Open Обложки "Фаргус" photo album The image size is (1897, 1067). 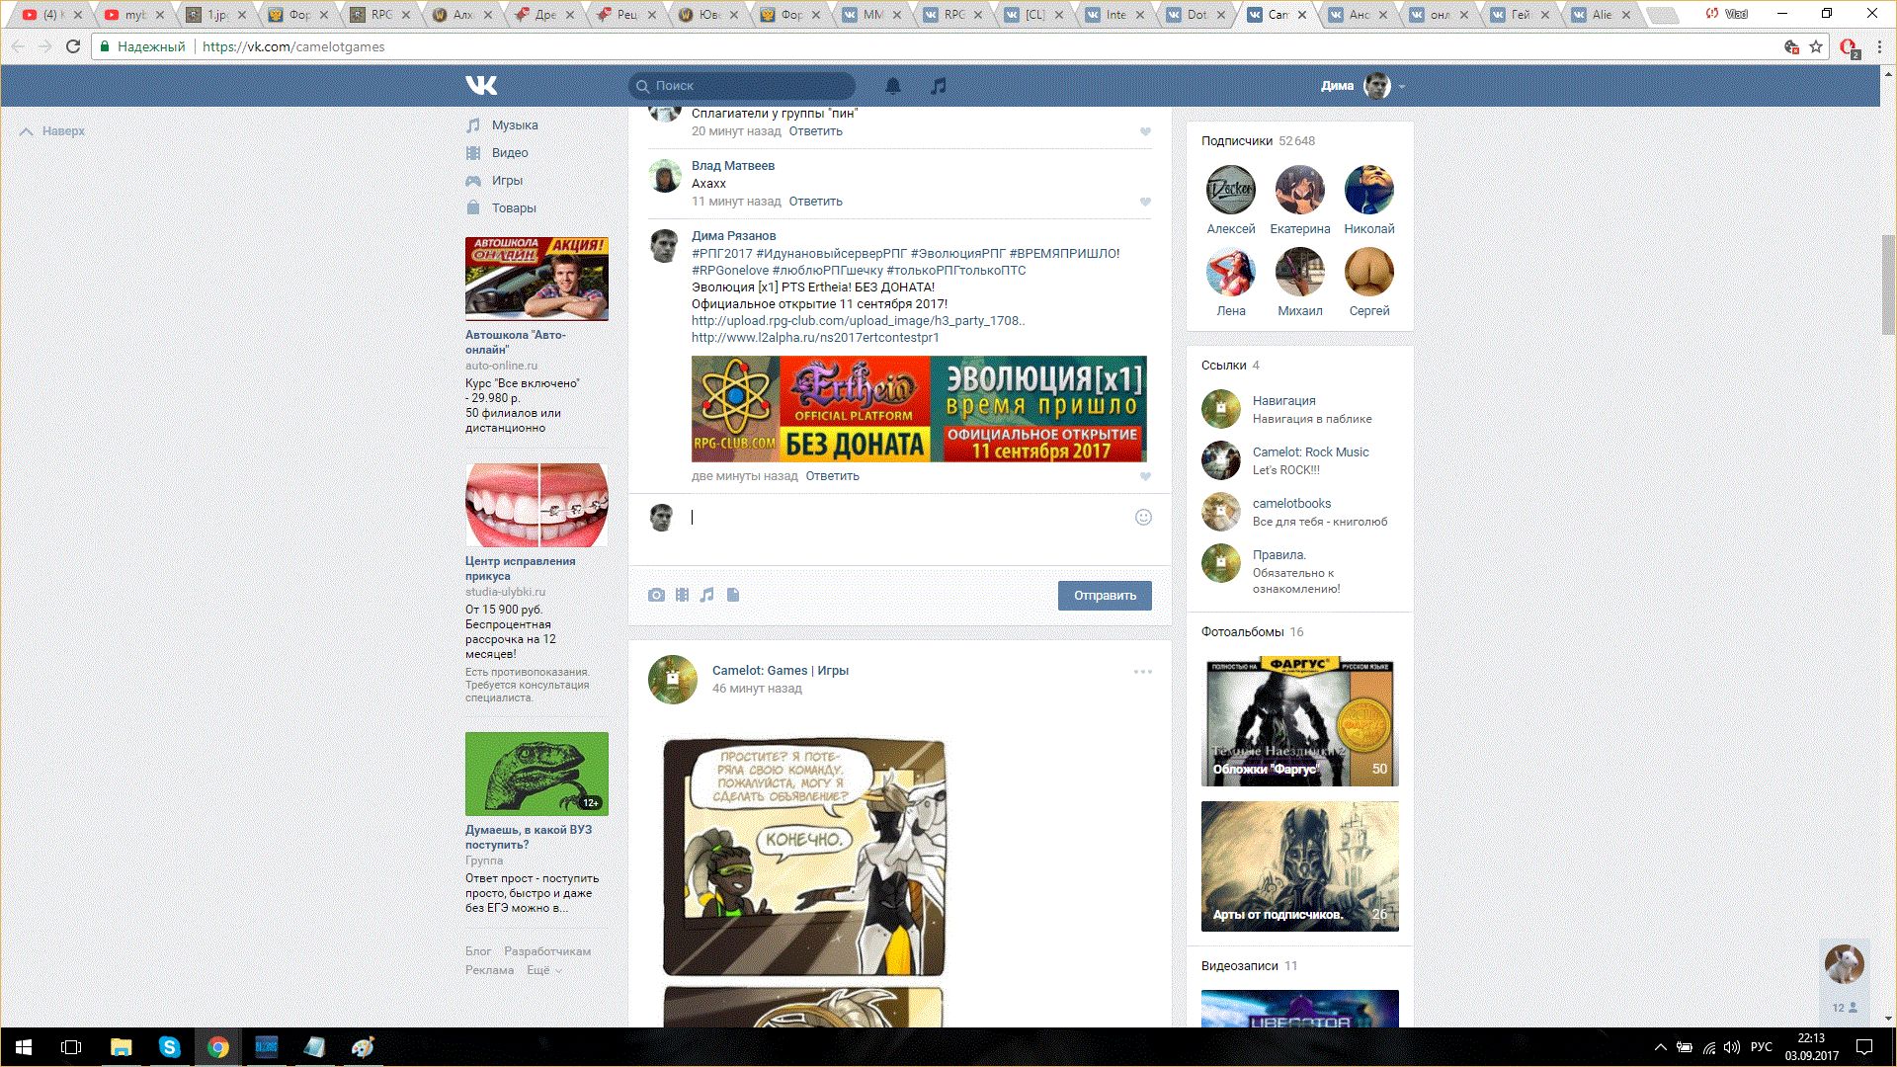[x=1300, y=721]
